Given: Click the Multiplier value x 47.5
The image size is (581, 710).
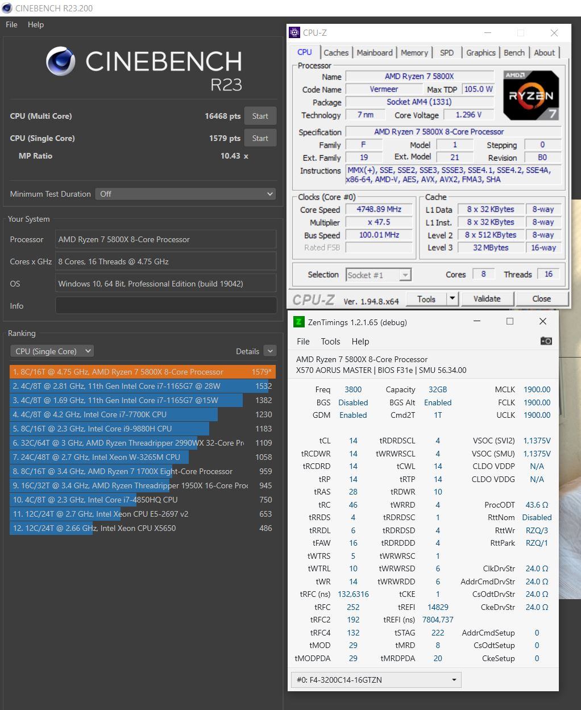Looking at the screenshot, I should (379, 222).
